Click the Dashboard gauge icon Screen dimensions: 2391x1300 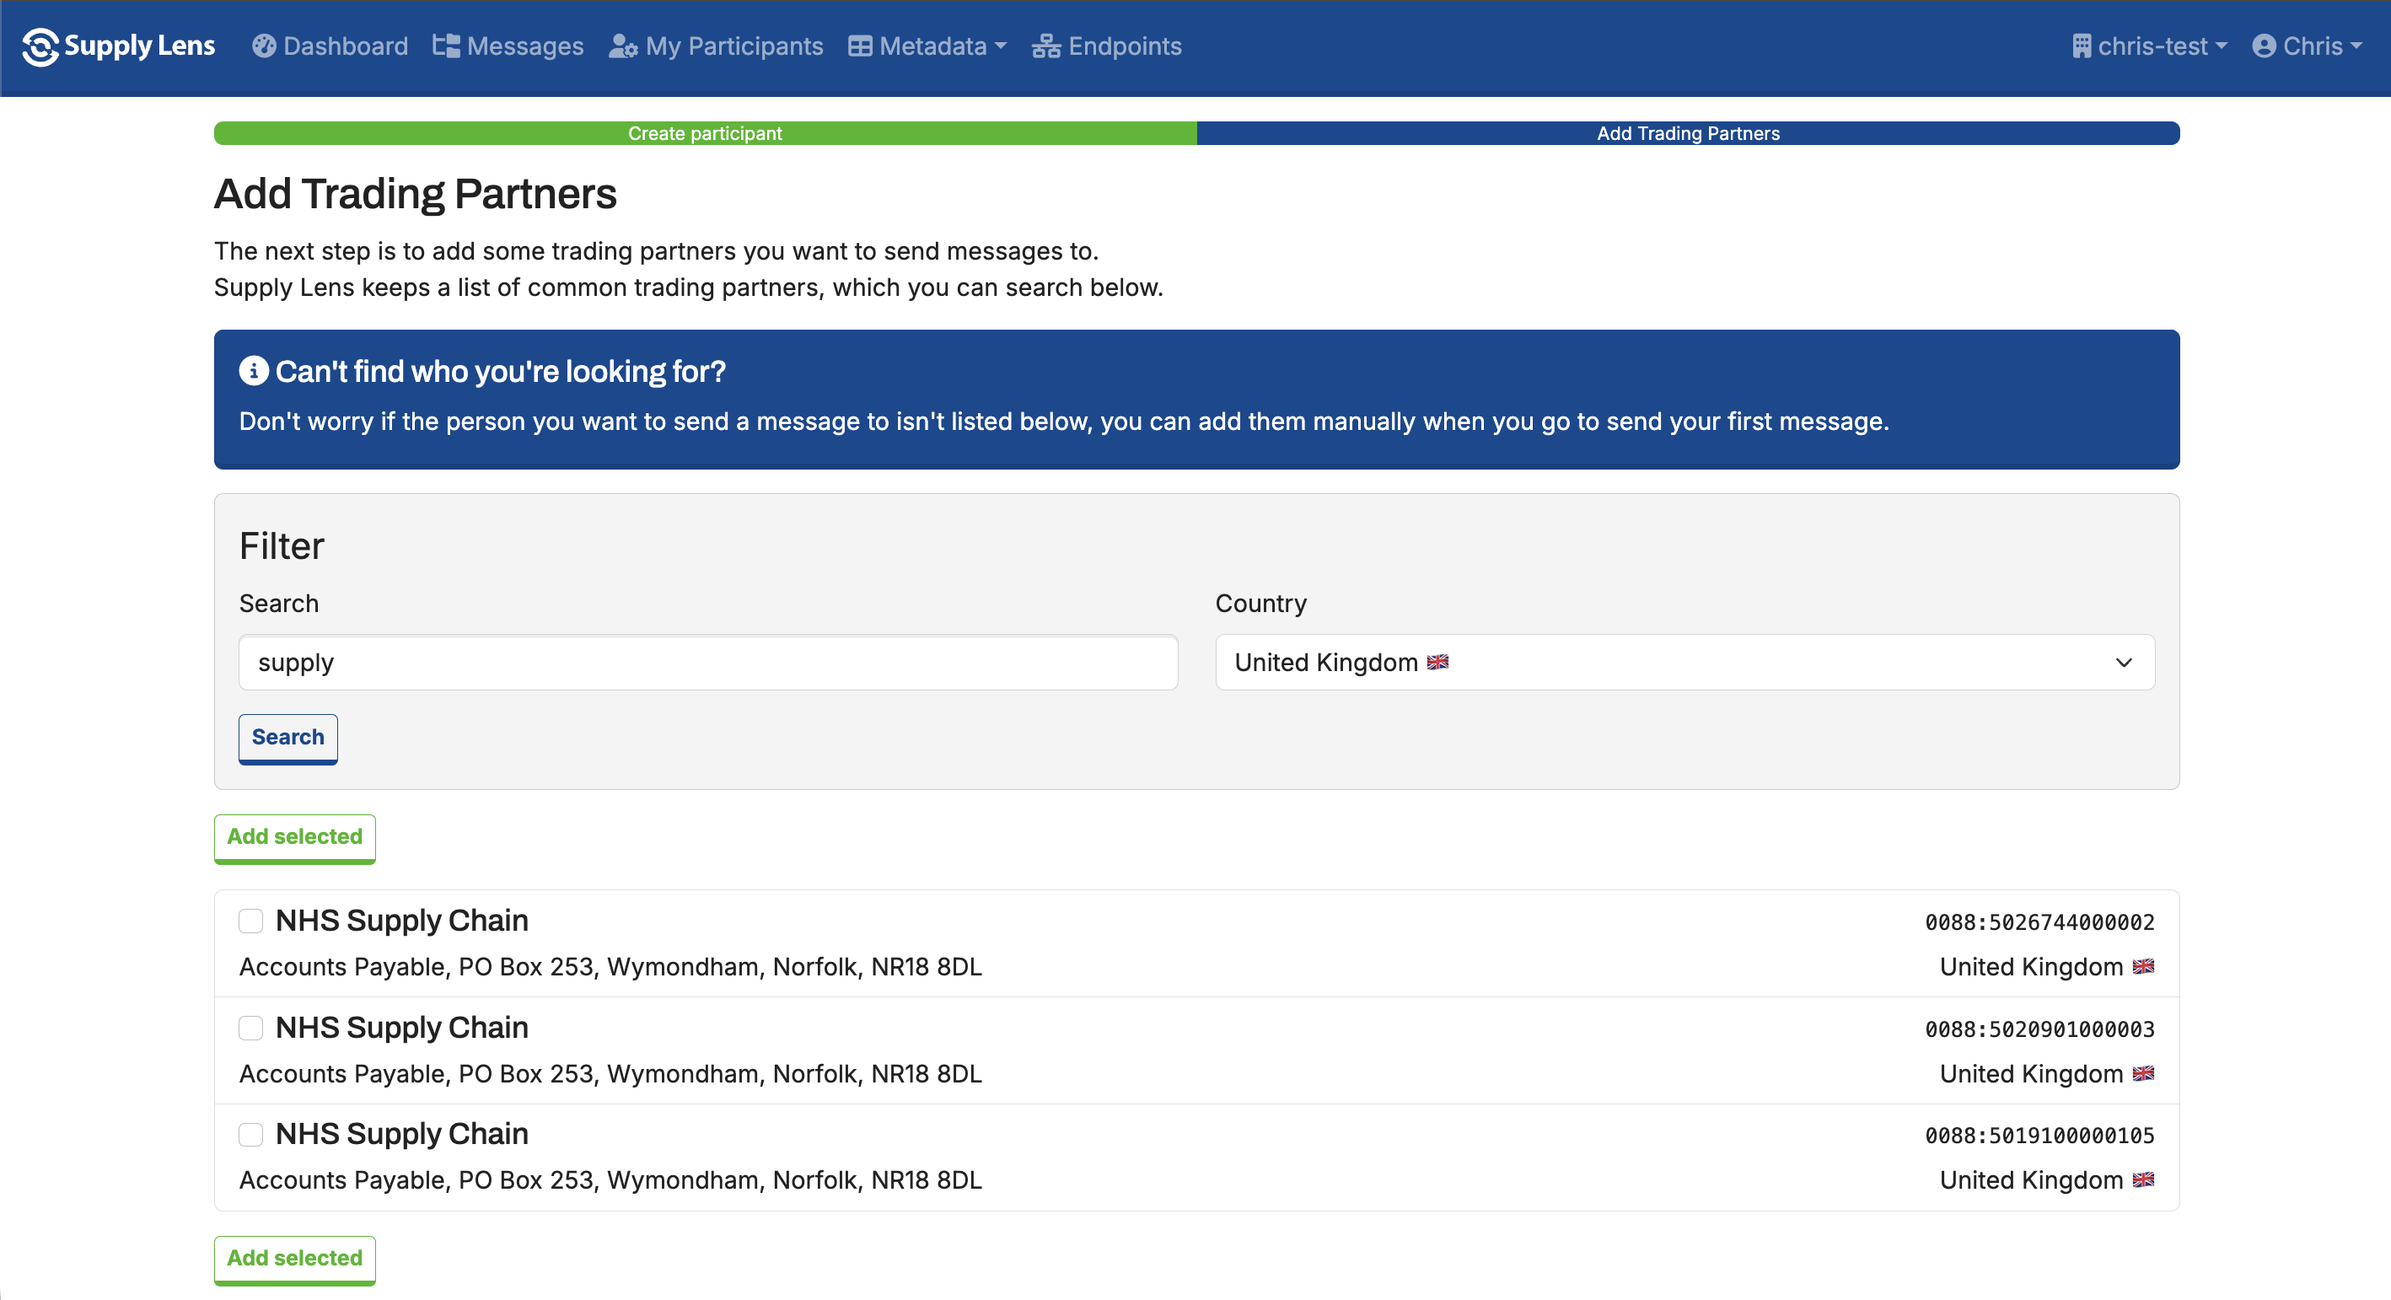point(264,46)
